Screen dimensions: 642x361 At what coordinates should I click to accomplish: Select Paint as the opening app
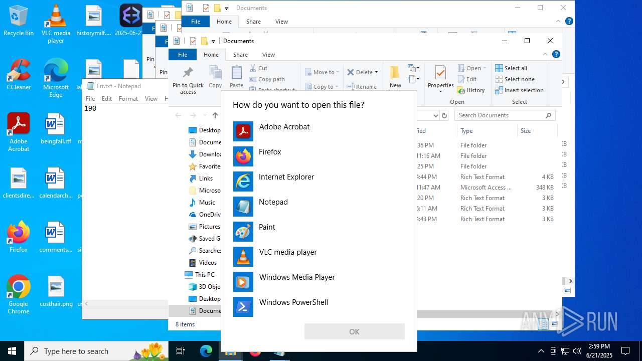319,232
